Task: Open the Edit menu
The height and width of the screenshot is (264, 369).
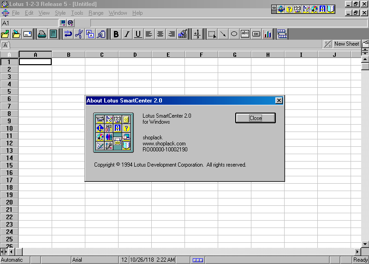Action: point(29,13)
